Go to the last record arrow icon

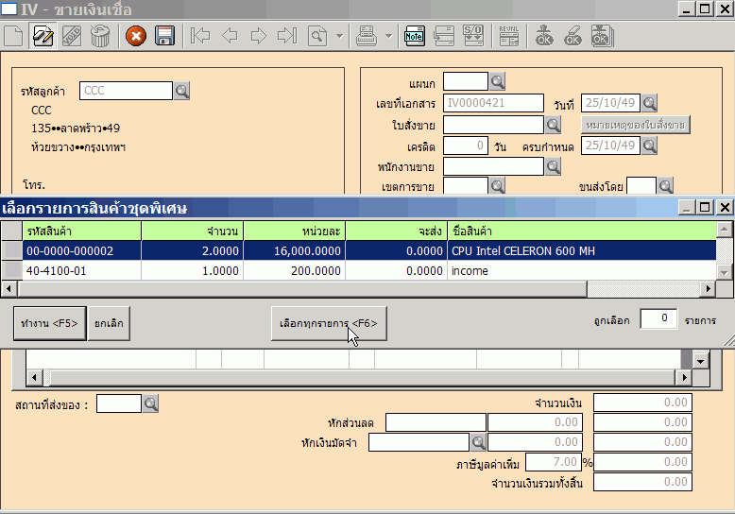287,37
